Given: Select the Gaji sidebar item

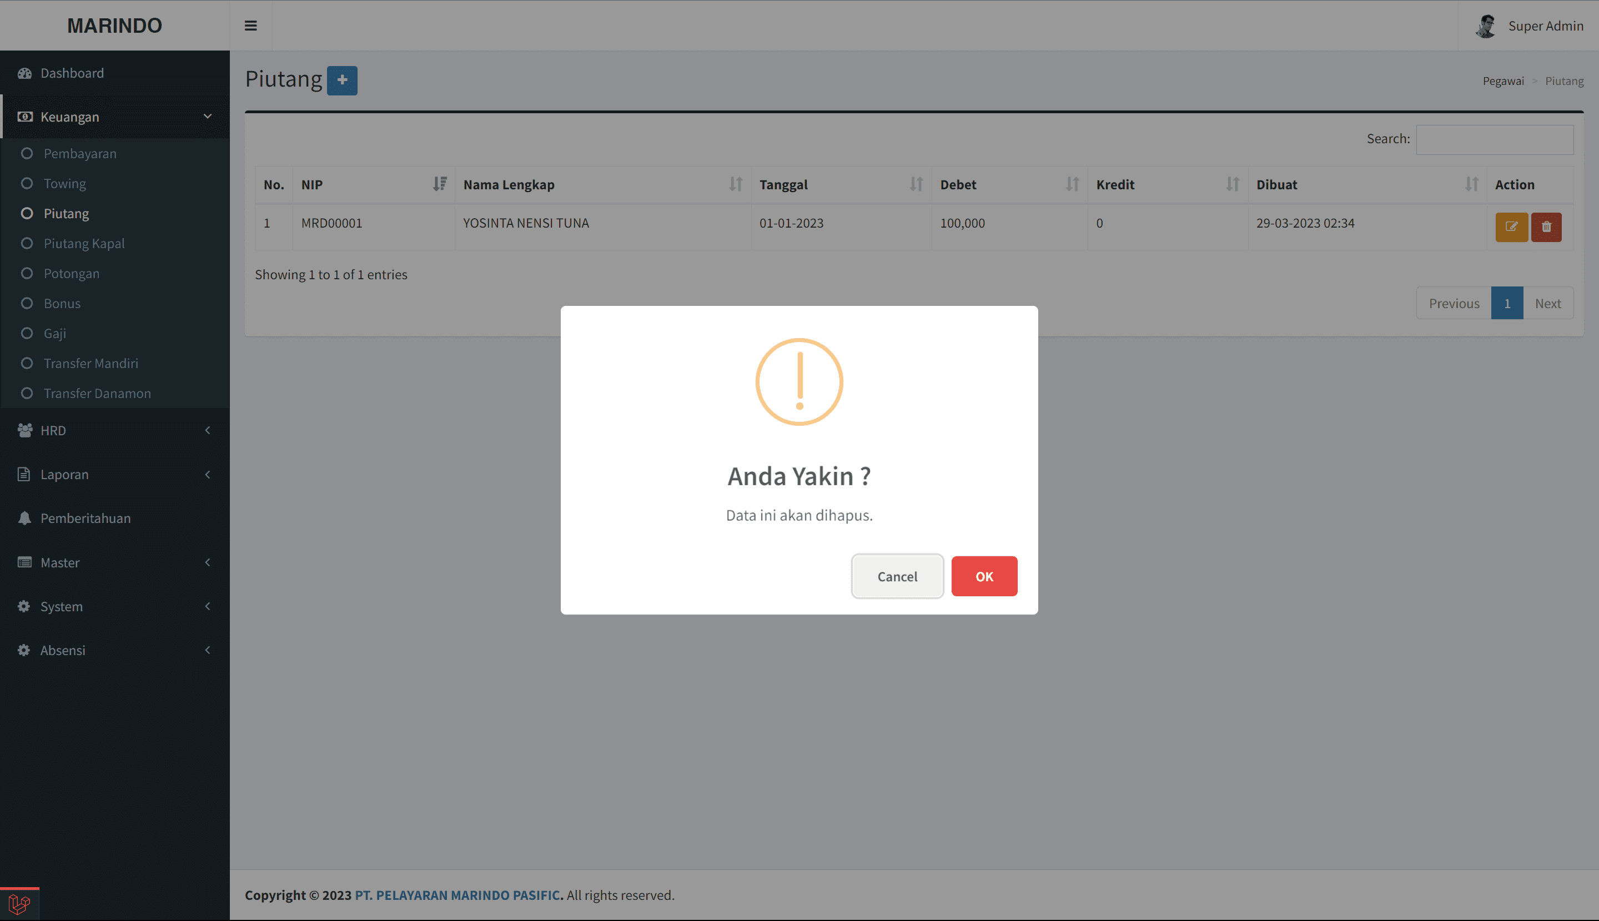Looking at the screenshot, I should pyautogui.click(x=55, y=333).
